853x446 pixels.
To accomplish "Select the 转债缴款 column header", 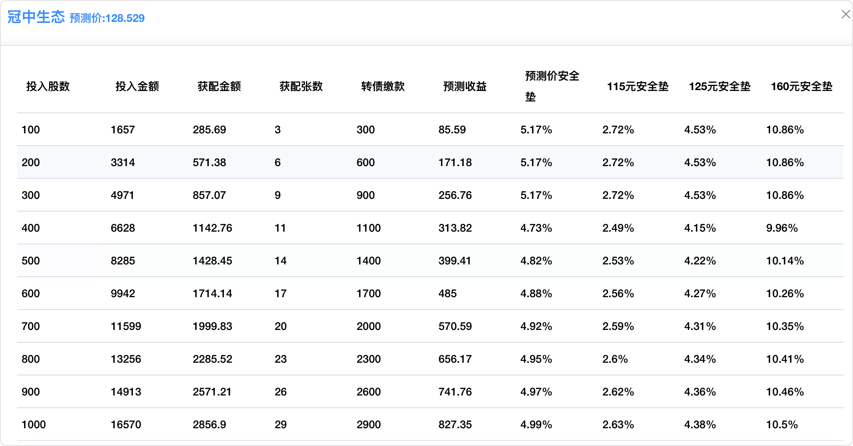I will click(383, 86).
